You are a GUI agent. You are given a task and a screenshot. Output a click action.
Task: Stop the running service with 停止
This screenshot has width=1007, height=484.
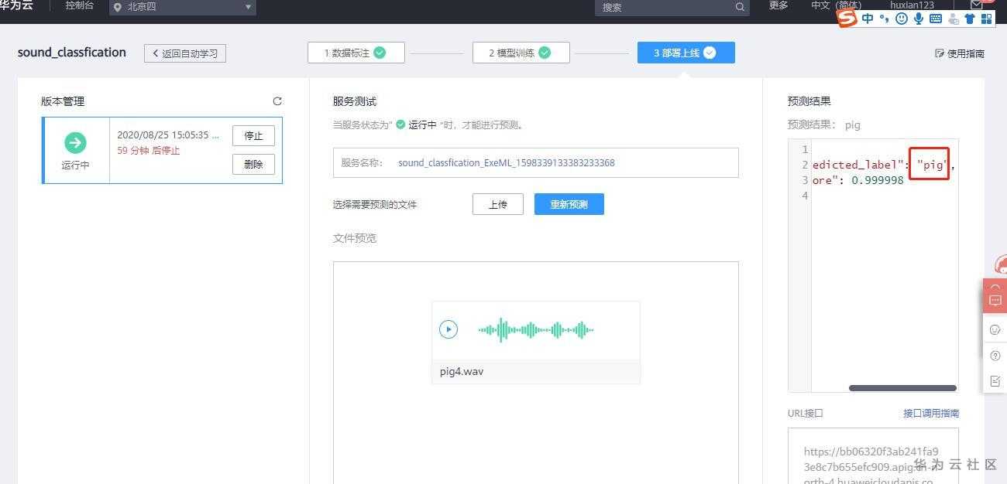pos(253,135)
